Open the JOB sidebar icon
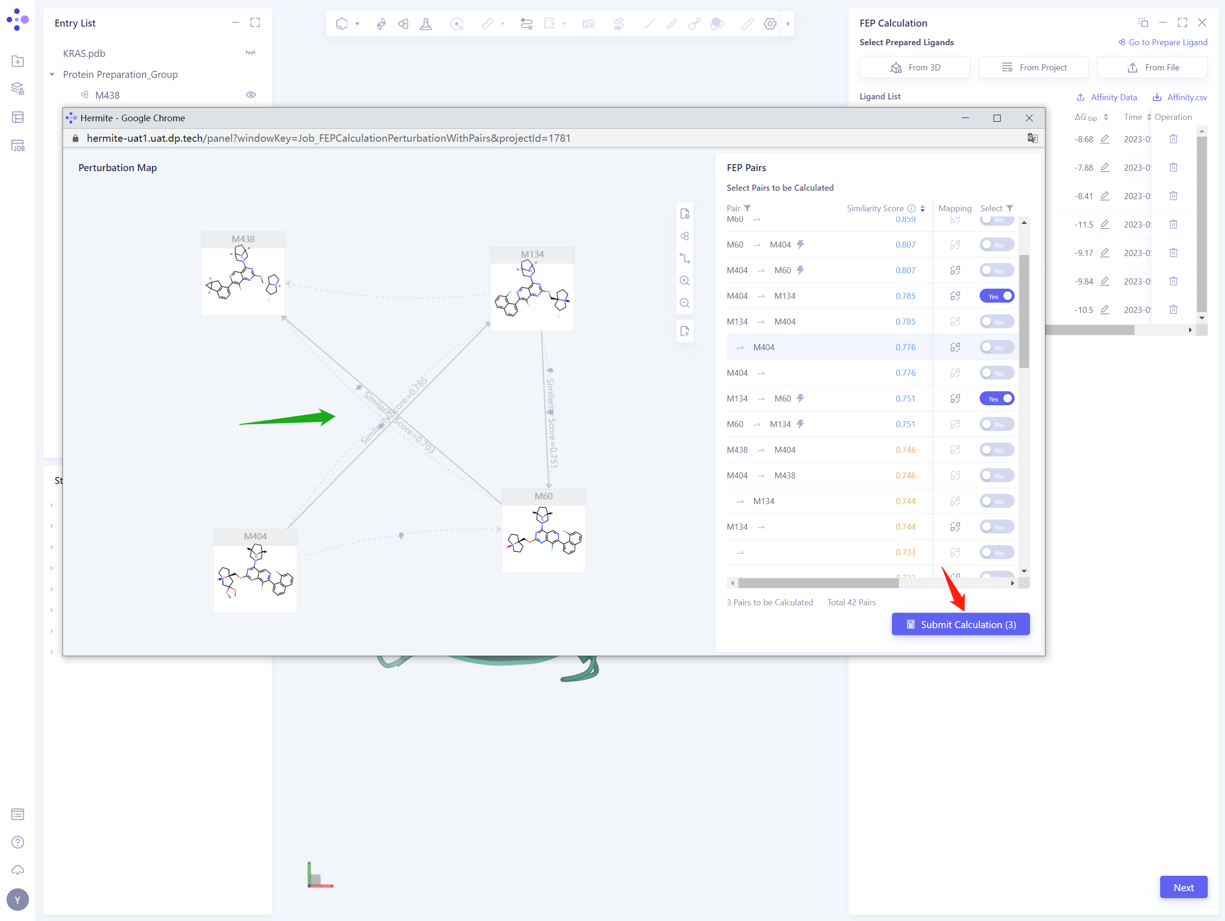Screen dimensions: 1225x921 point(18,146)
